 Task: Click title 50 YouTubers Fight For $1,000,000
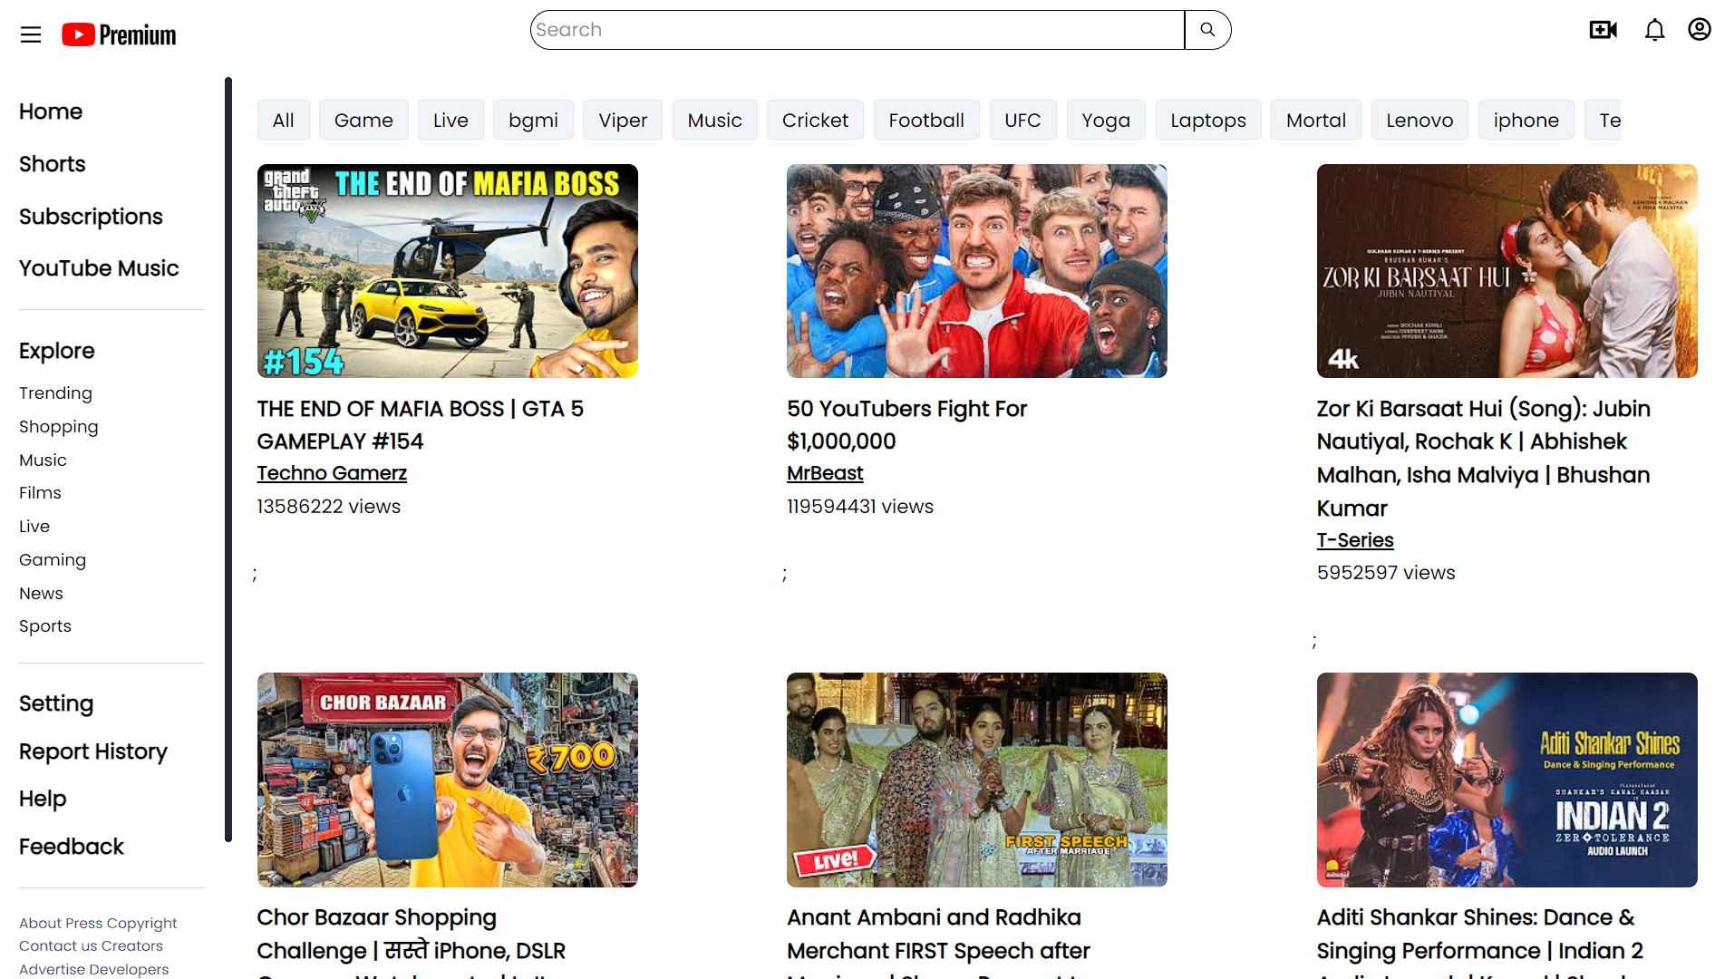907,425
